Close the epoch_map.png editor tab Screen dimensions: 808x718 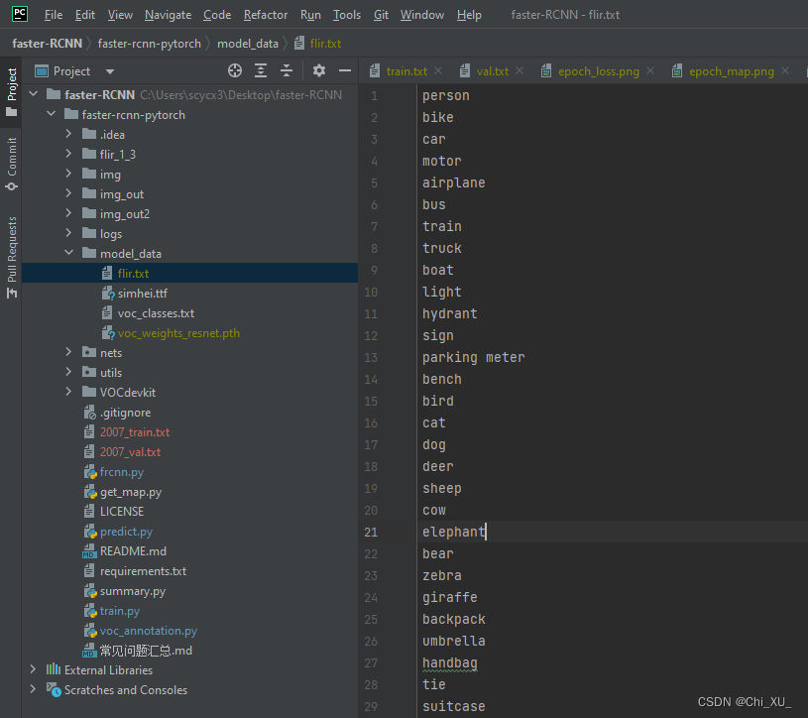point(785,70)
